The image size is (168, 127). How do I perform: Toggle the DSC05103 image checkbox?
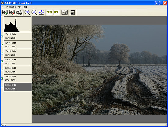(2, 53)
